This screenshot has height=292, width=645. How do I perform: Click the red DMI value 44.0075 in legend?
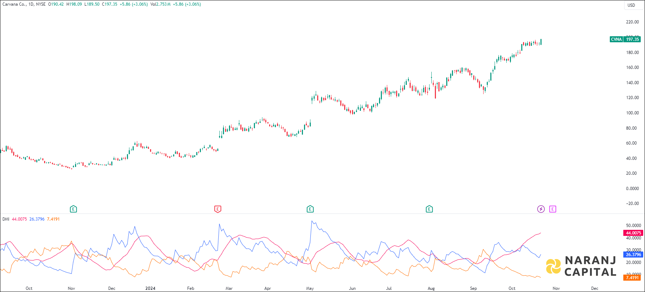pyautogui.click(x=19, y=219)
